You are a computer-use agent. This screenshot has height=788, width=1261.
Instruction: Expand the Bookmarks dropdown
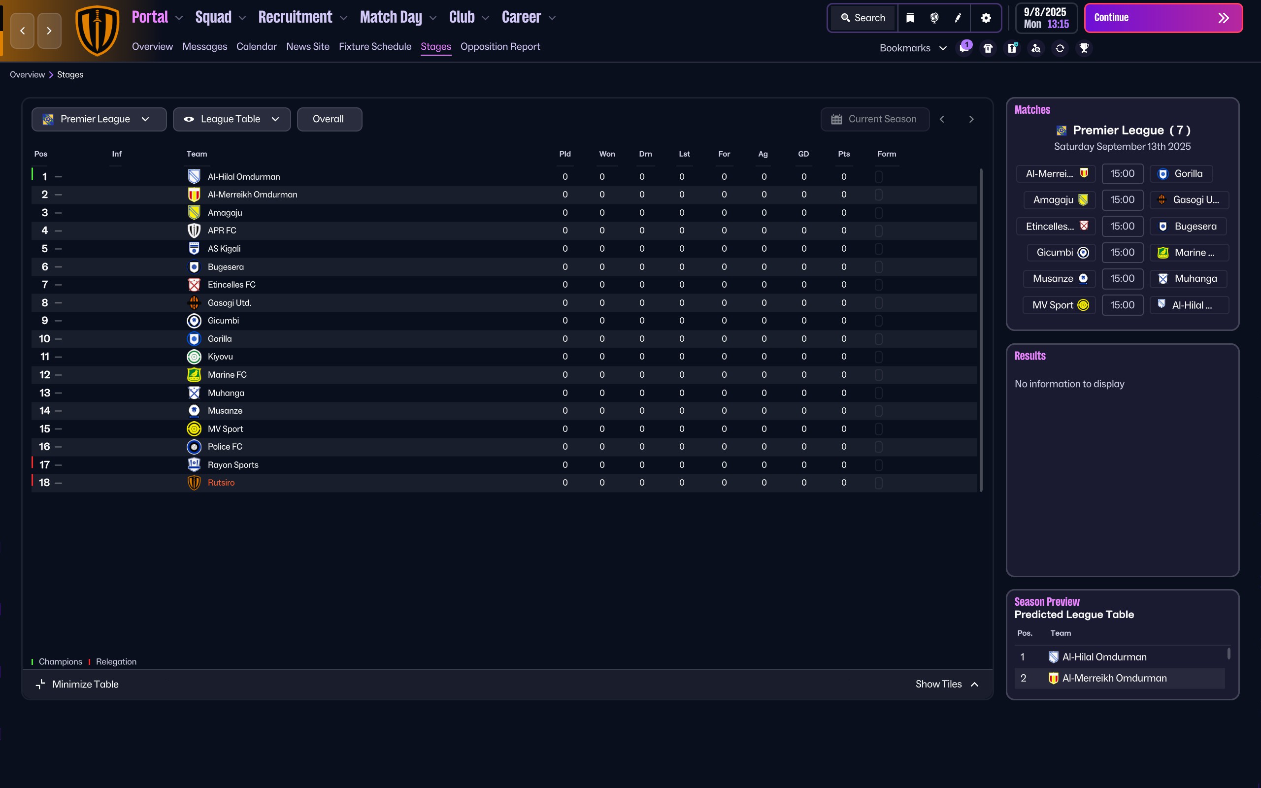click(913, 48)
